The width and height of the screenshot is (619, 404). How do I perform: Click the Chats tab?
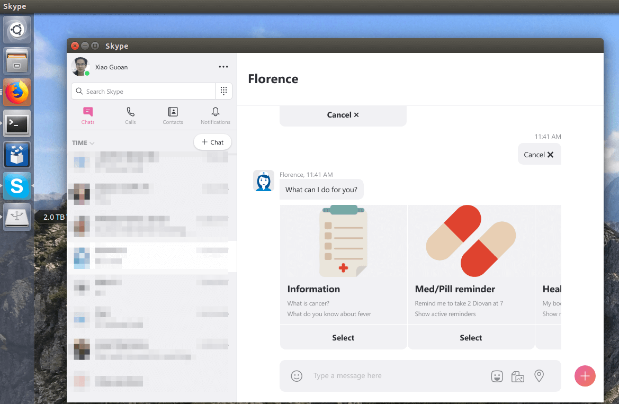click(88, 115)
